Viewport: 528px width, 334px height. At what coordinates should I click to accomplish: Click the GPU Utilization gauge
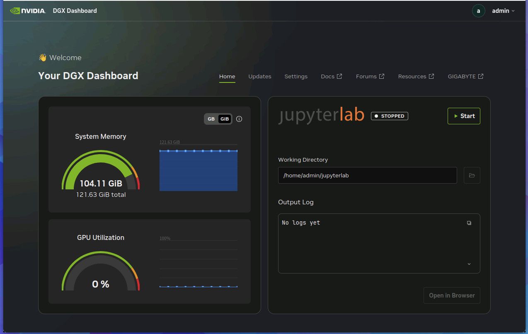pyautogui.click(x=101, y=271)
